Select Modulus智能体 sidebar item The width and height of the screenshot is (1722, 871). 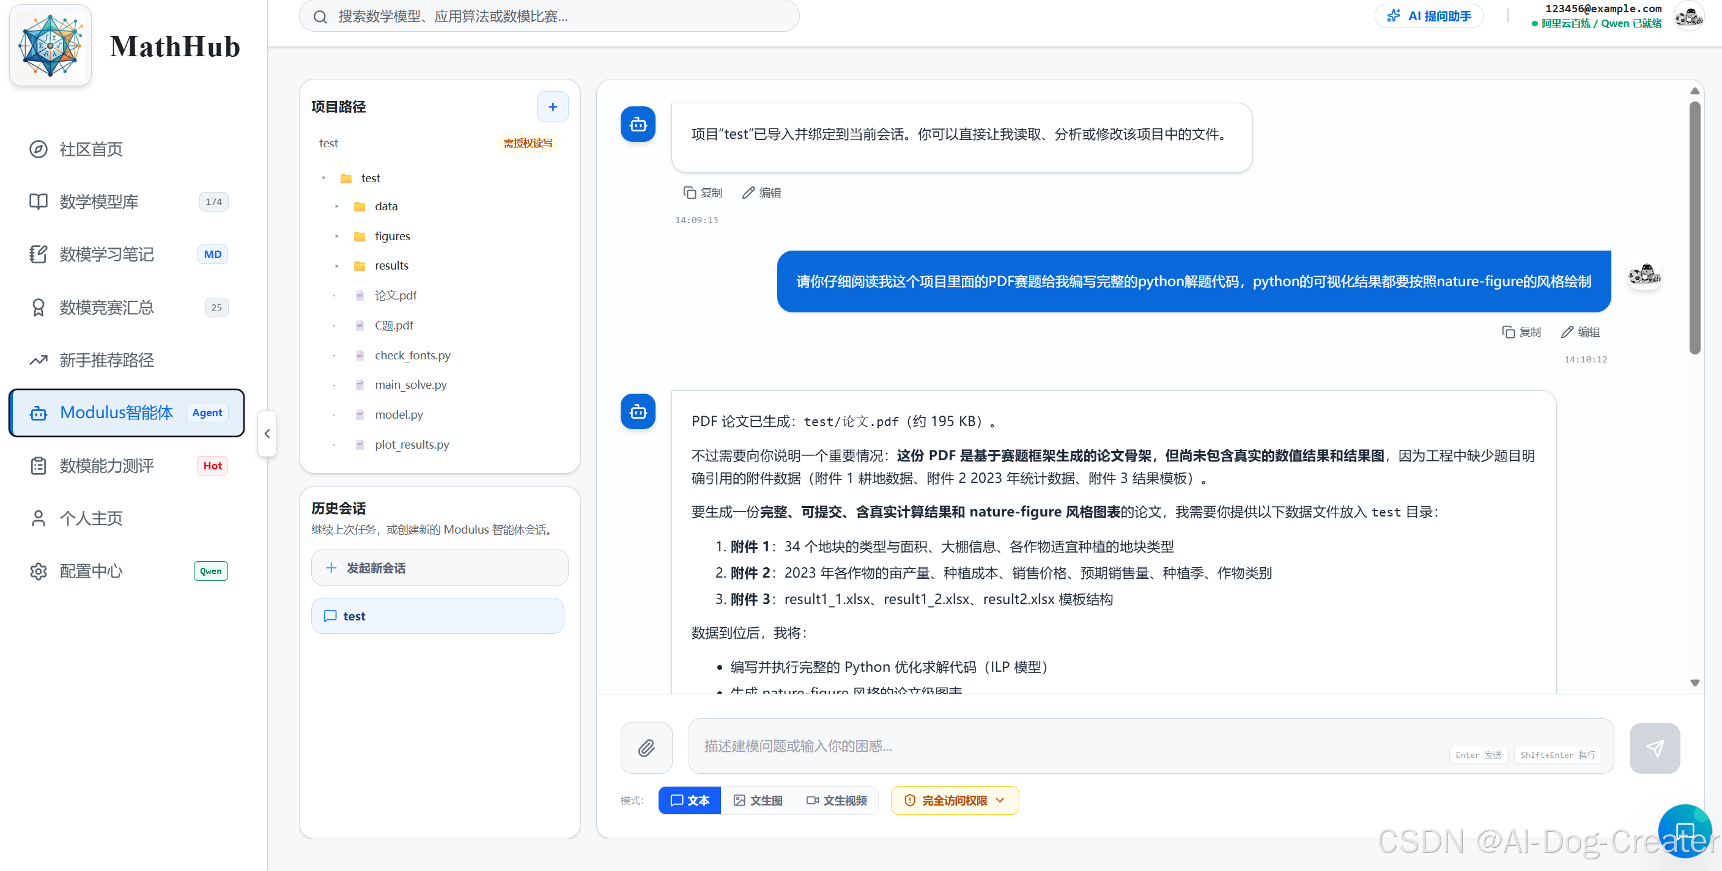pos(127,413)
